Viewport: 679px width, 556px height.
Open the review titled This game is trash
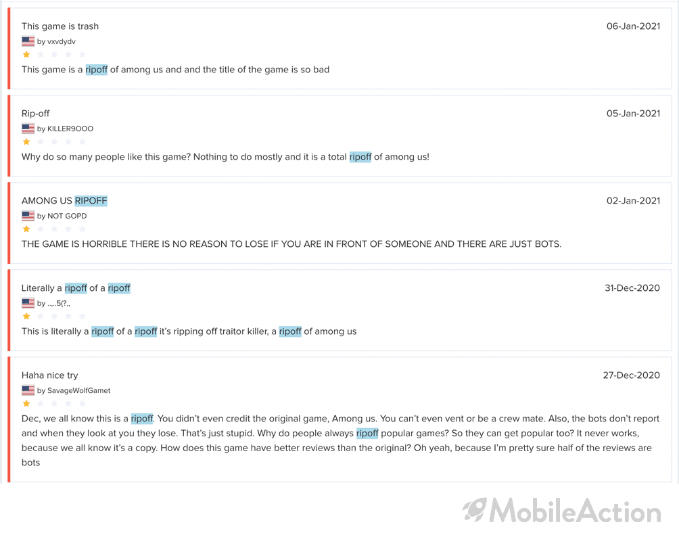[x=60, y=26]
